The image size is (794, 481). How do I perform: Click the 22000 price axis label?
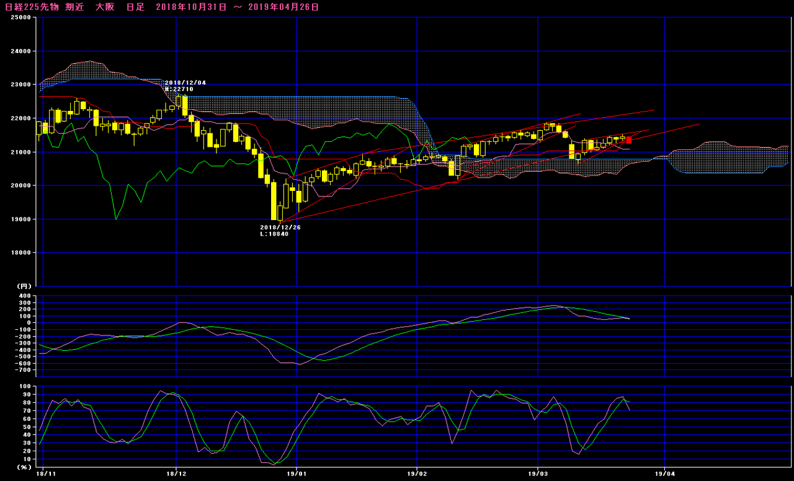(21, 118)
